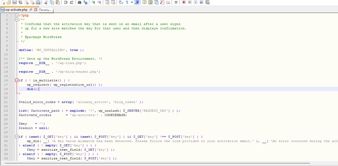
Task: Select the wp-activate.php tab
Action: point(16,10)
